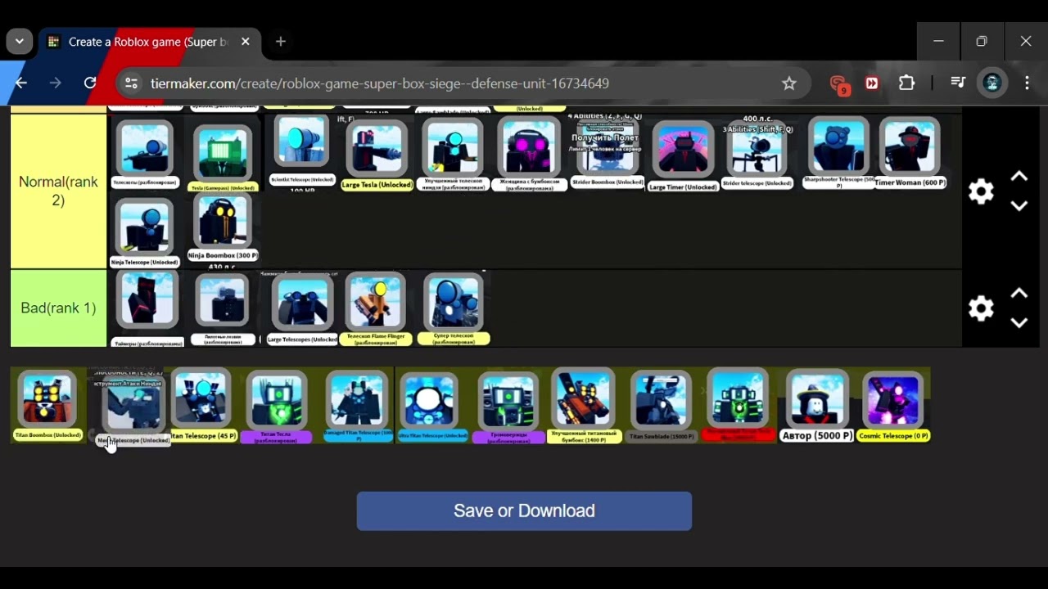Open the red video extension icon
This screenshot has height=589, width=1048.
pyautogui.click(x=872, y=83)
